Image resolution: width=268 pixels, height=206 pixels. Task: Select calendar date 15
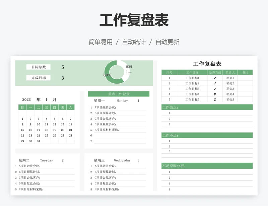click(22, 130)
